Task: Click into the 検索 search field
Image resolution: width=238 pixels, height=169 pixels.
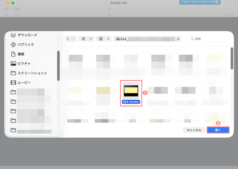Action: point(210,39)
